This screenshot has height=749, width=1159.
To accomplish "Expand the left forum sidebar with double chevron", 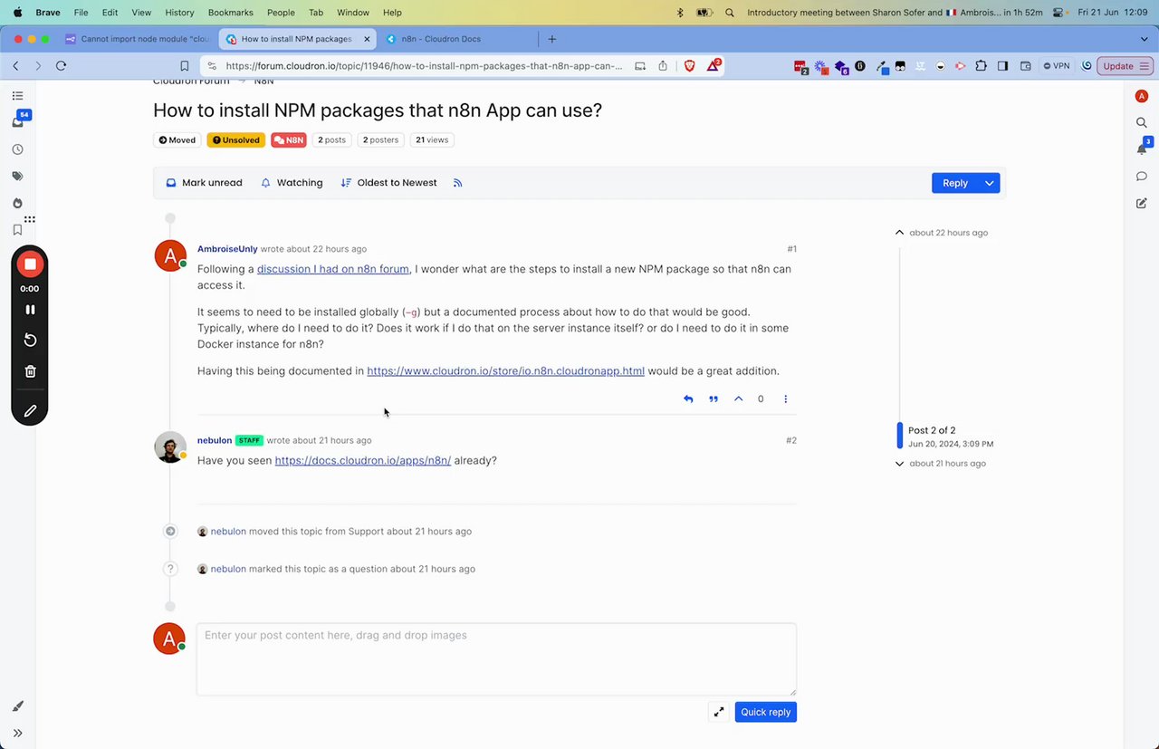I will (17, 733).
